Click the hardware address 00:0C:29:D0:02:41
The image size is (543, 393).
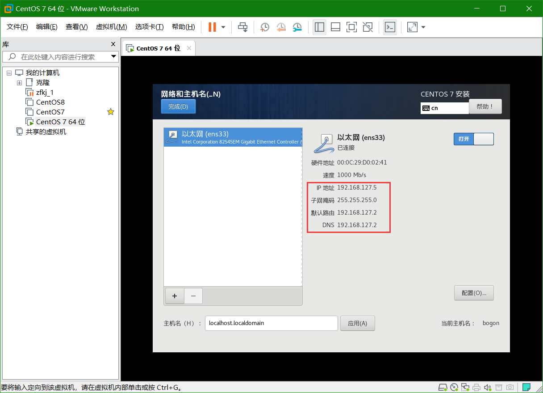pyautogui.click(x=362, y=162)
